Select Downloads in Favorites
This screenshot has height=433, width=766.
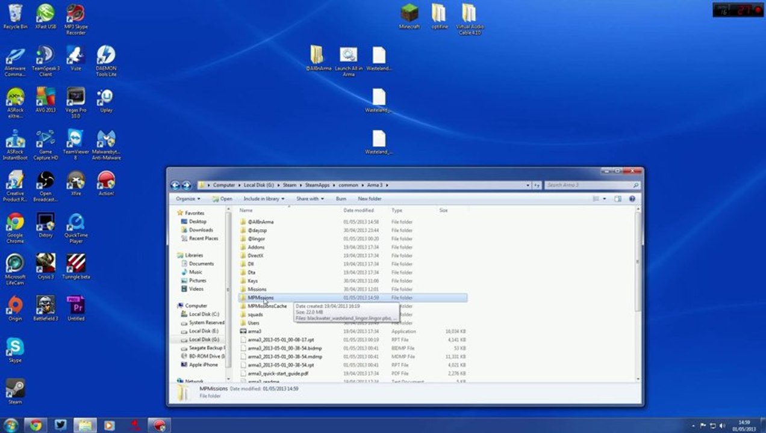click(201, 230)
